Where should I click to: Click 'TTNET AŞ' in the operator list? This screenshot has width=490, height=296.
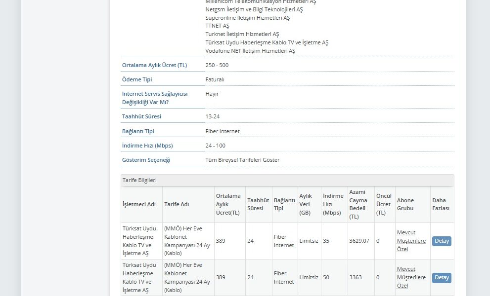coord(218,26)
